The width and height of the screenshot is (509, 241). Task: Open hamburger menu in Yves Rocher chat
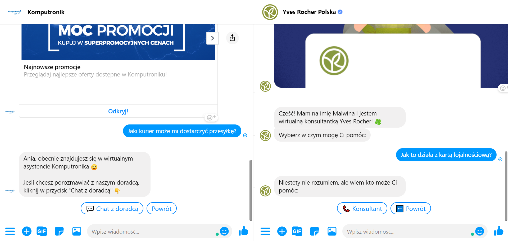coord(265,232)
